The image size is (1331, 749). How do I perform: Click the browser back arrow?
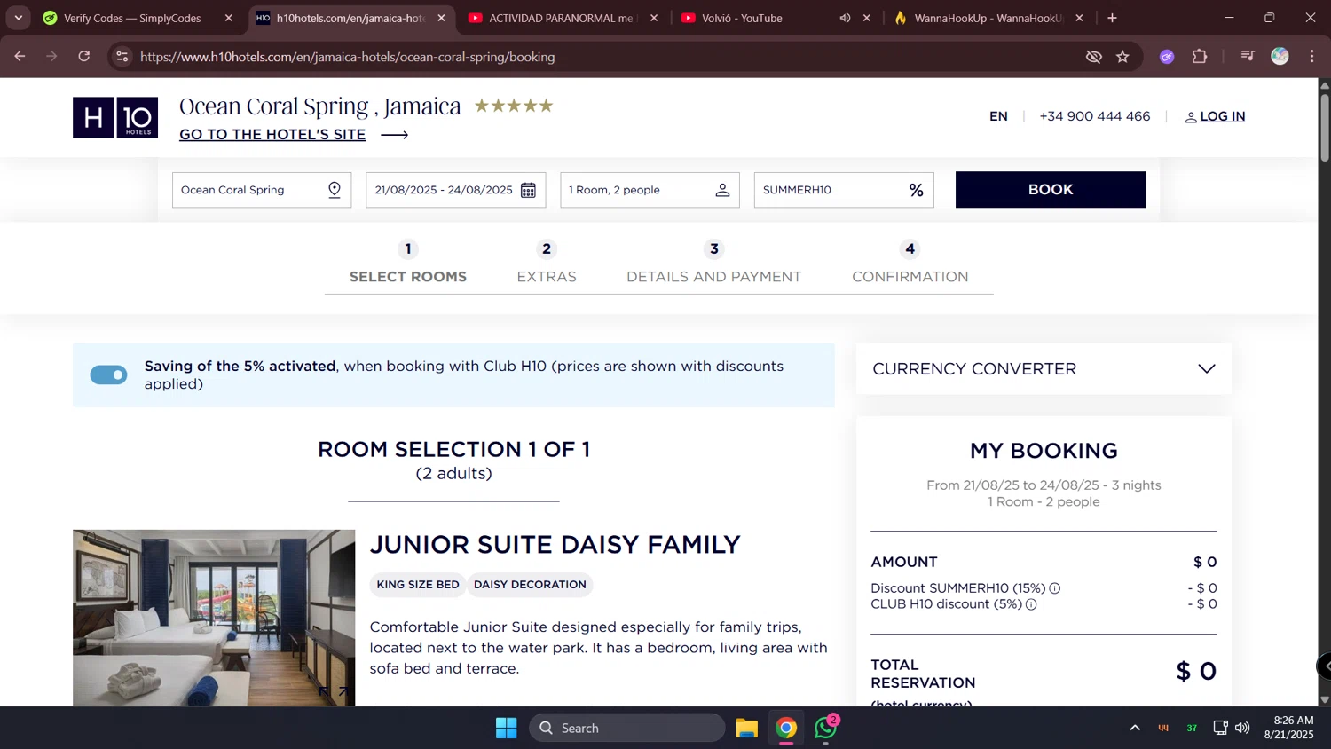tap(20, 57)
